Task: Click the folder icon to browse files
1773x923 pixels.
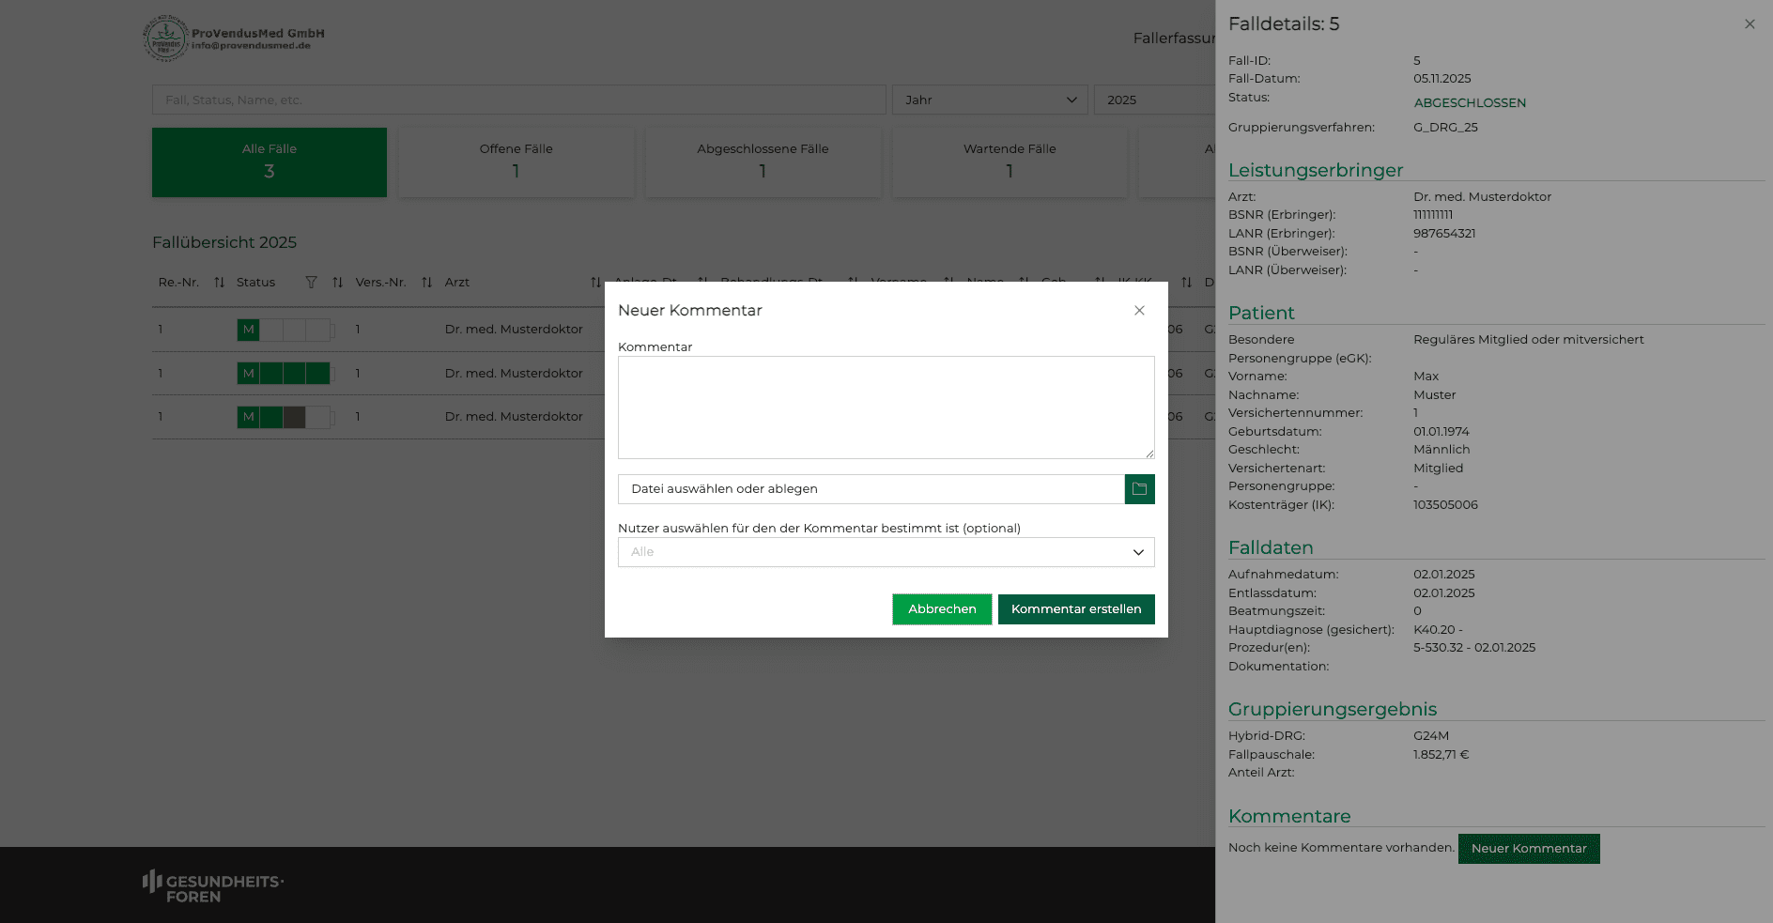Action: coord(1139,489)
